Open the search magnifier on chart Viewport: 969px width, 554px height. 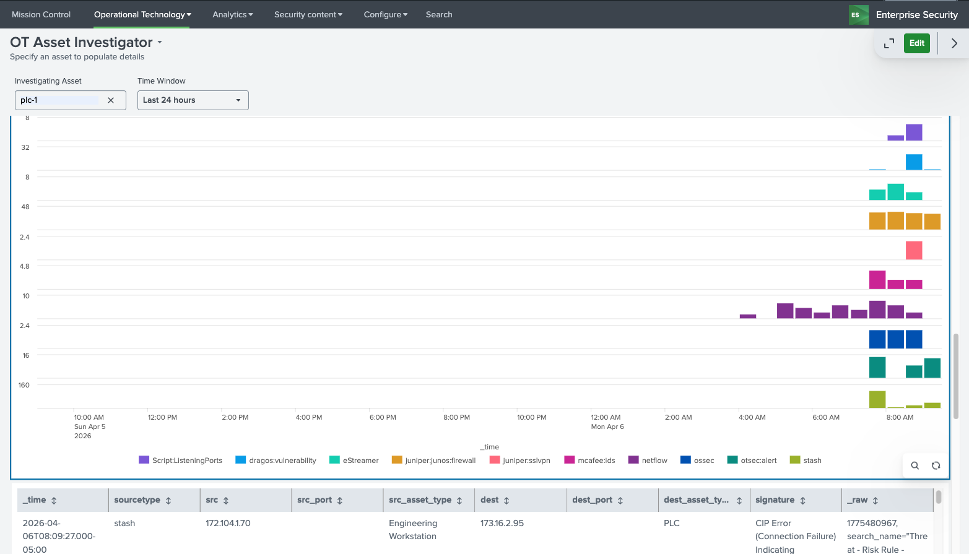click(x=915, y=465)
